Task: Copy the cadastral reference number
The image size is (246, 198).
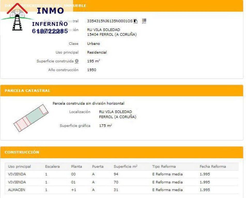Action: [x=136, y=21]
